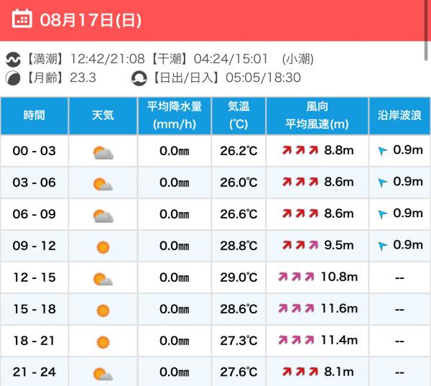
Task: Click the 29.0℃ temperature value
Action: (x=238, y=277)
